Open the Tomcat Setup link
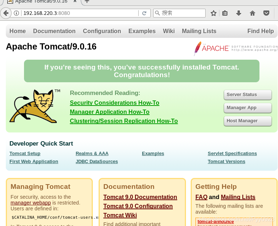 [25, 154]
